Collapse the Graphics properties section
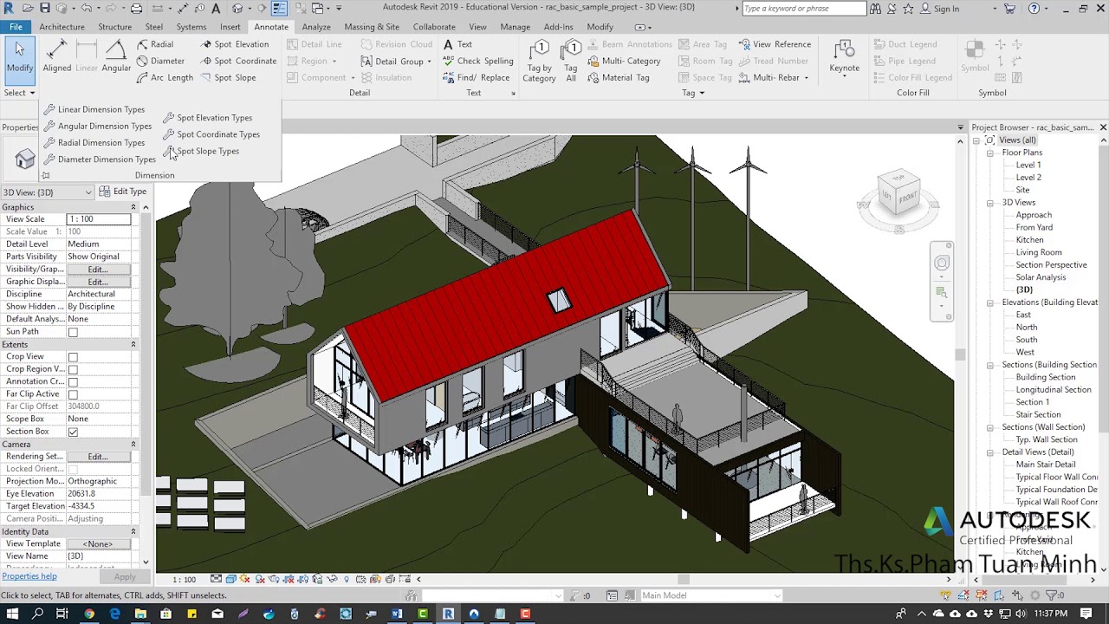Image resolution: width=1109 pixels, height=624 pixels. tap(133, 207)
